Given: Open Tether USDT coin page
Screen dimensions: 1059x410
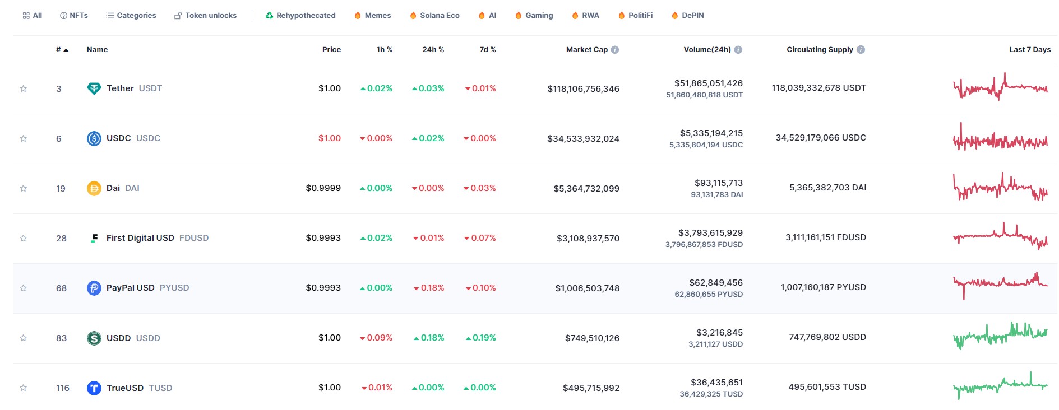Looking at the screenshot, I should [x=134, y=88].
